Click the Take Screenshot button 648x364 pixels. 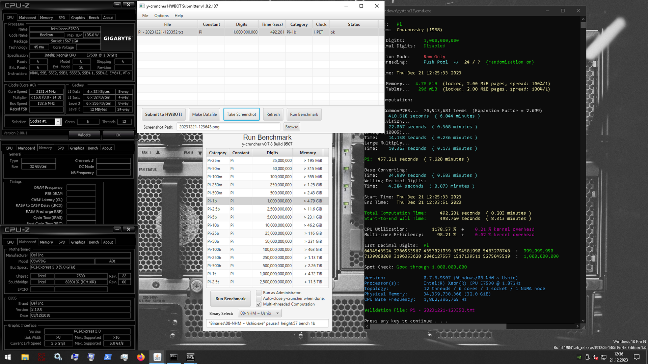pos(241,114)
